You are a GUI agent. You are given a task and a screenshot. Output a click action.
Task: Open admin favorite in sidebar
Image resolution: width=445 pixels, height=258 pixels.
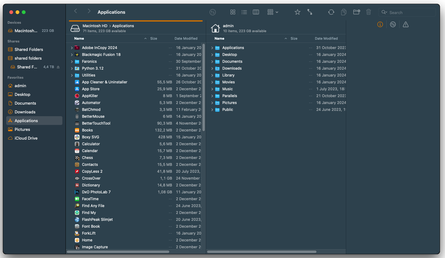coord(34,86)
